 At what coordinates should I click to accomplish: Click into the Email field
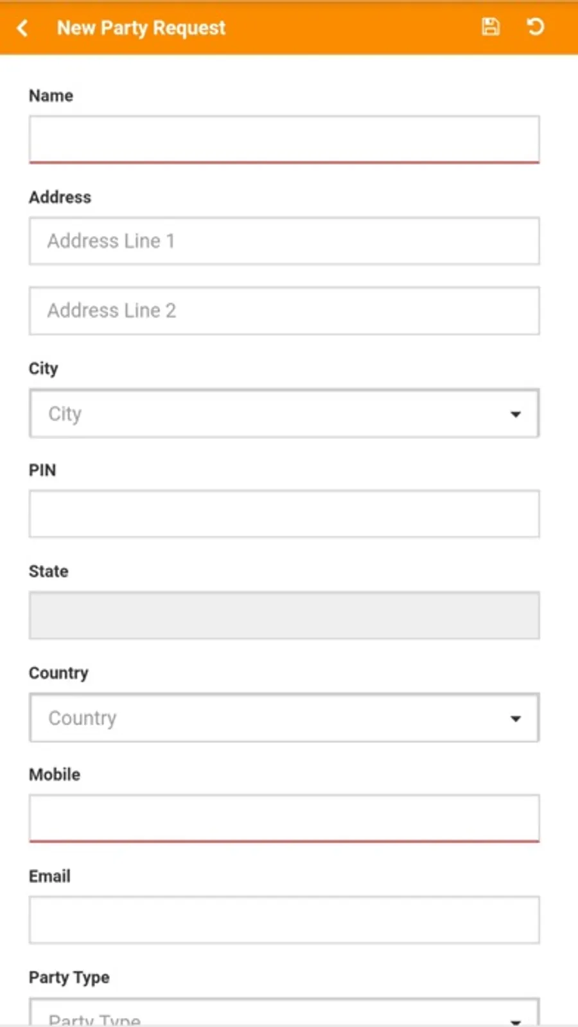(x=284, y=920)
